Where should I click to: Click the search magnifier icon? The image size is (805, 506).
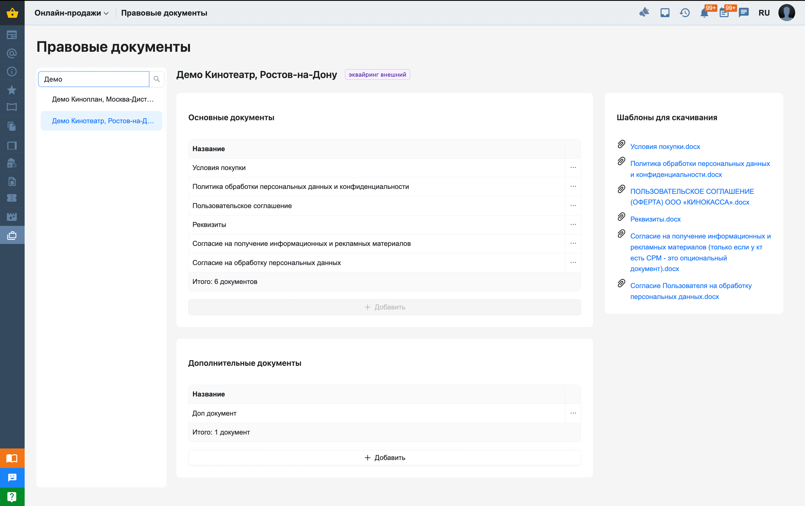156,79
